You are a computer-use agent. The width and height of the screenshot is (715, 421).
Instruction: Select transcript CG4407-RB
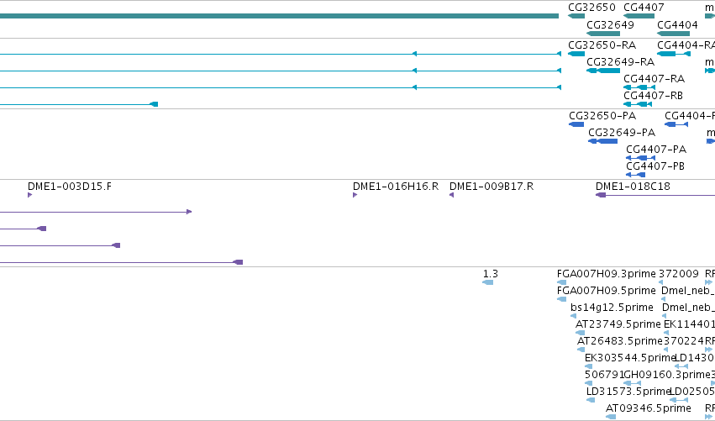(638, 104)
